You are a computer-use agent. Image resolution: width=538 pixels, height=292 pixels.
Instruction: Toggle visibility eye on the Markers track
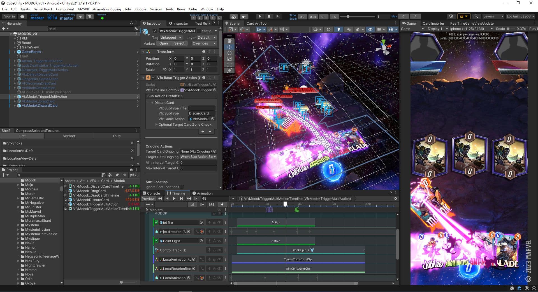coord(219,210)
